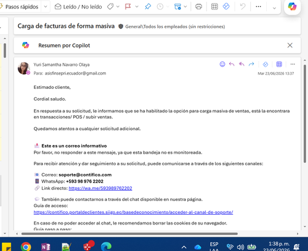Expand the tag categories dropdown

coord(118,7)
